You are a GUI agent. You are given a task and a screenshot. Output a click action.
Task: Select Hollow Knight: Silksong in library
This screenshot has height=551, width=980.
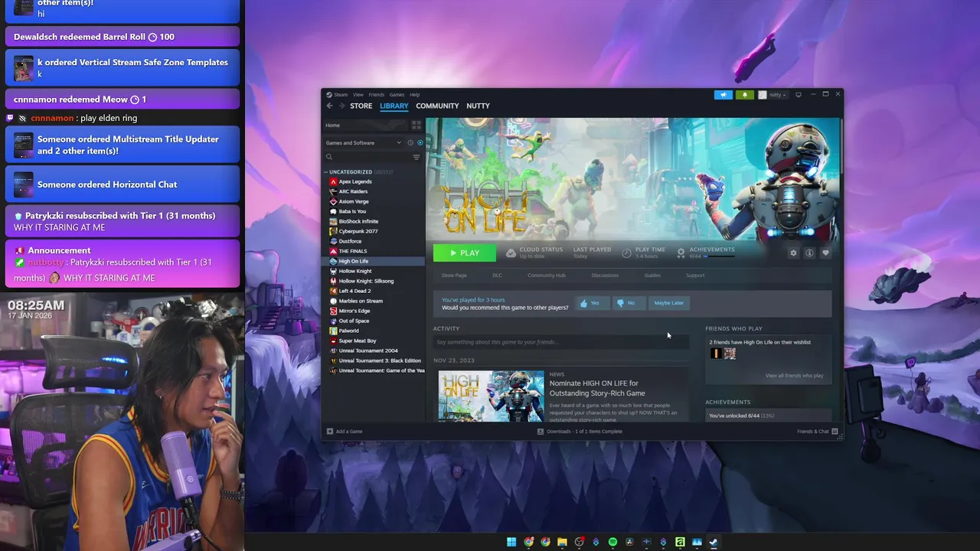(366, 281)
